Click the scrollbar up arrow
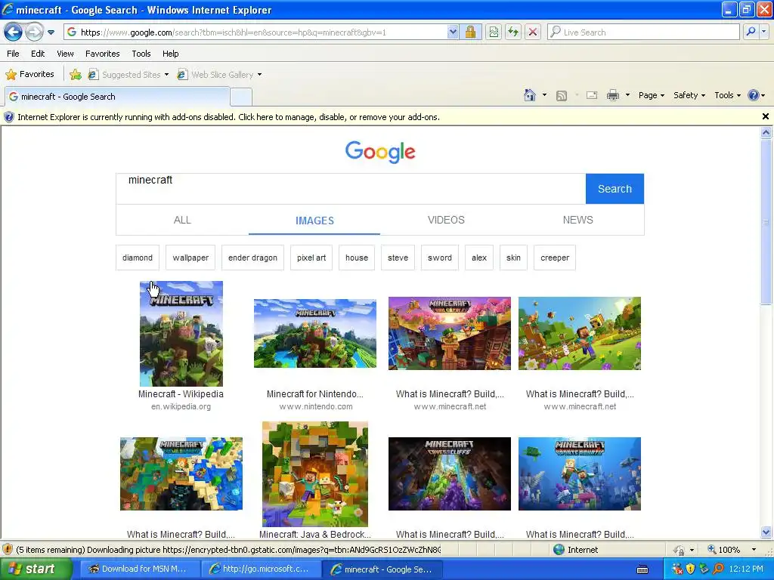The height and width of the screenshot is (580, 774). (766, 132)
